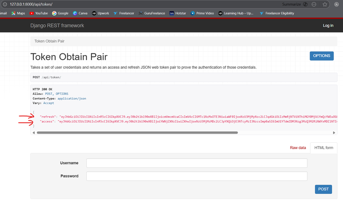Open the Upwork bookmark
This screenshot has height=202, width=343.
coord(100,13)
